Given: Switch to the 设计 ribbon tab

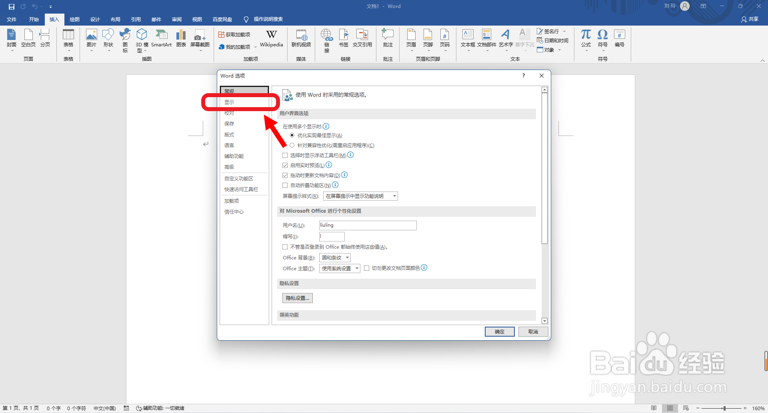Looking at the screenshot, I should point(95,19).
